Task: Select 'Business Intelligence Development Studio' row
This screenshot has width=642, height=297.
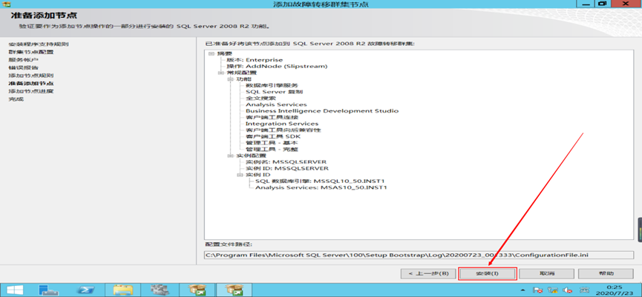Action: 322,110
